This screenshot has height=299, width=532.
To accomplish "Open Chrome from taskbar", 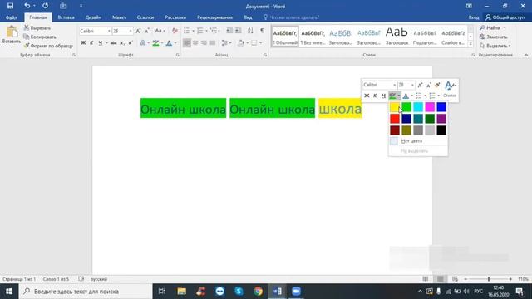I will tap(259, 292).
